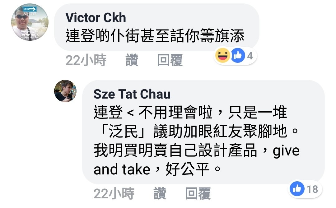Open Sze Tat Chau's profile picture
336x208 pixels.
65,91
